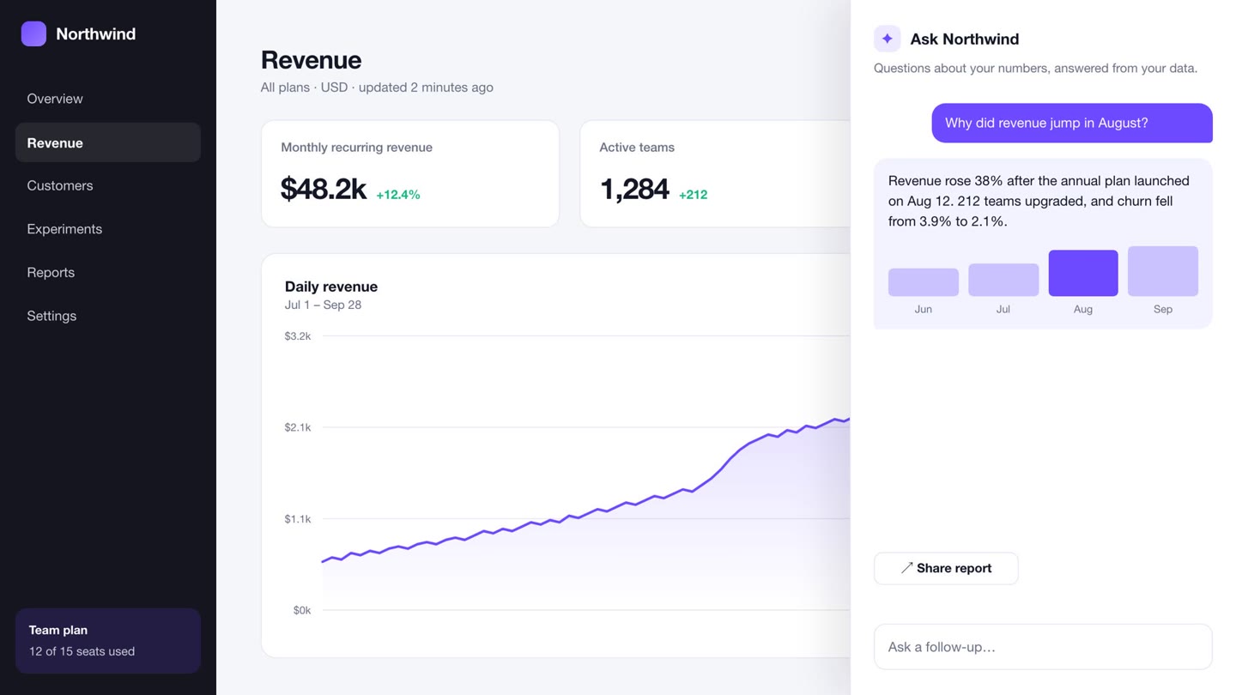Click '12 of 15 seats used' text
This screenshot has height=695, width=1236.
coord(82,651)
